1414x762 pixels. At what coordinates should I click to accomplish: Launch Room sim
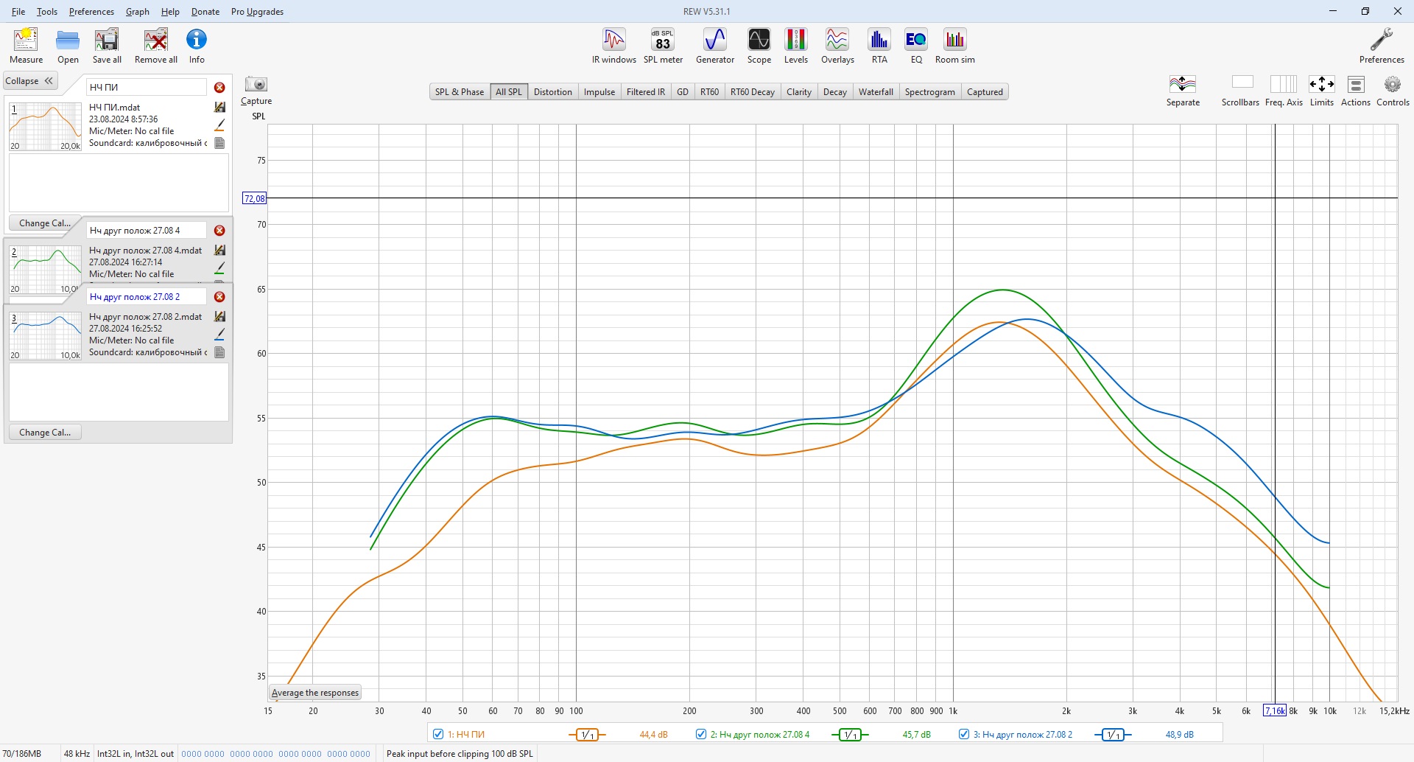955,46
